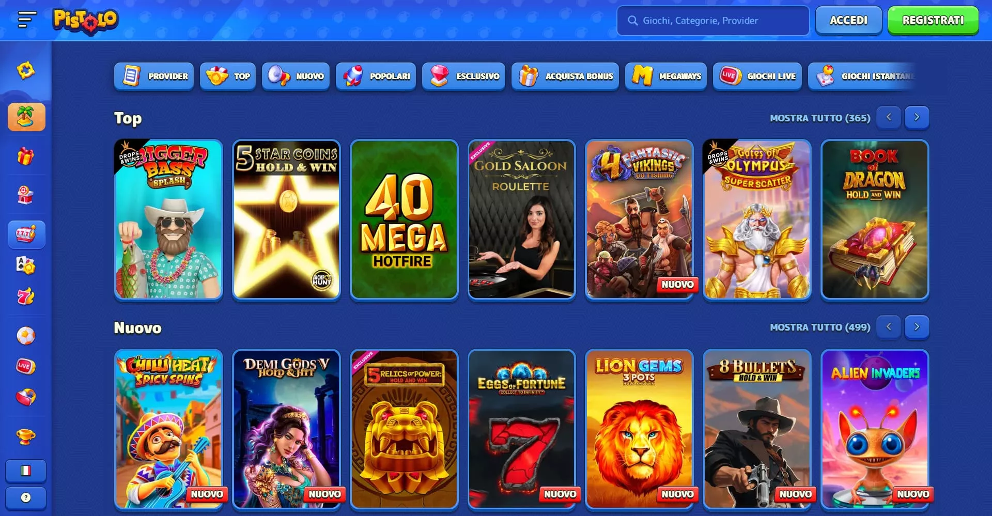Click the palm tree island sidebar icon
The image size is (992, 516).
coord(26,117)
